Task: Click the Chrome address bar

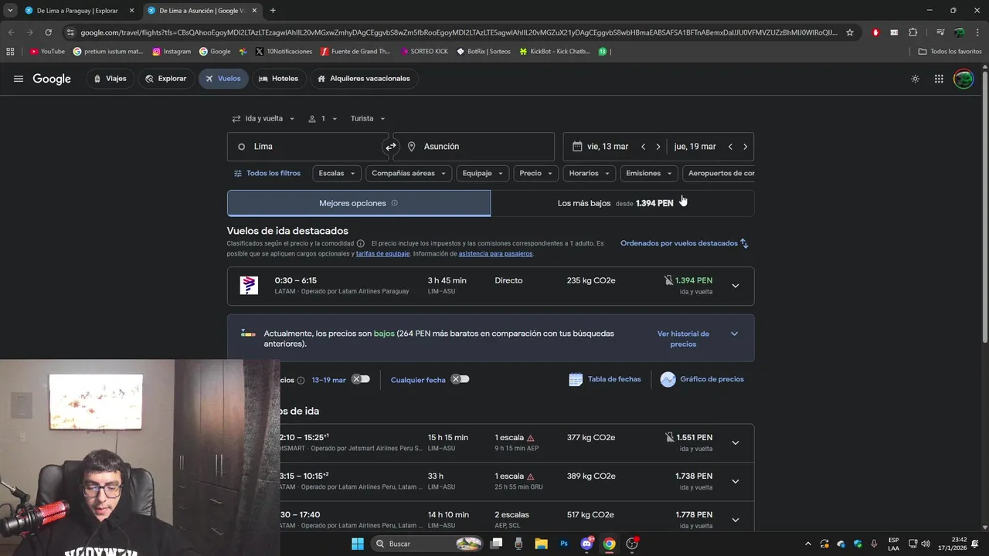Action: [x=459, y=32]
